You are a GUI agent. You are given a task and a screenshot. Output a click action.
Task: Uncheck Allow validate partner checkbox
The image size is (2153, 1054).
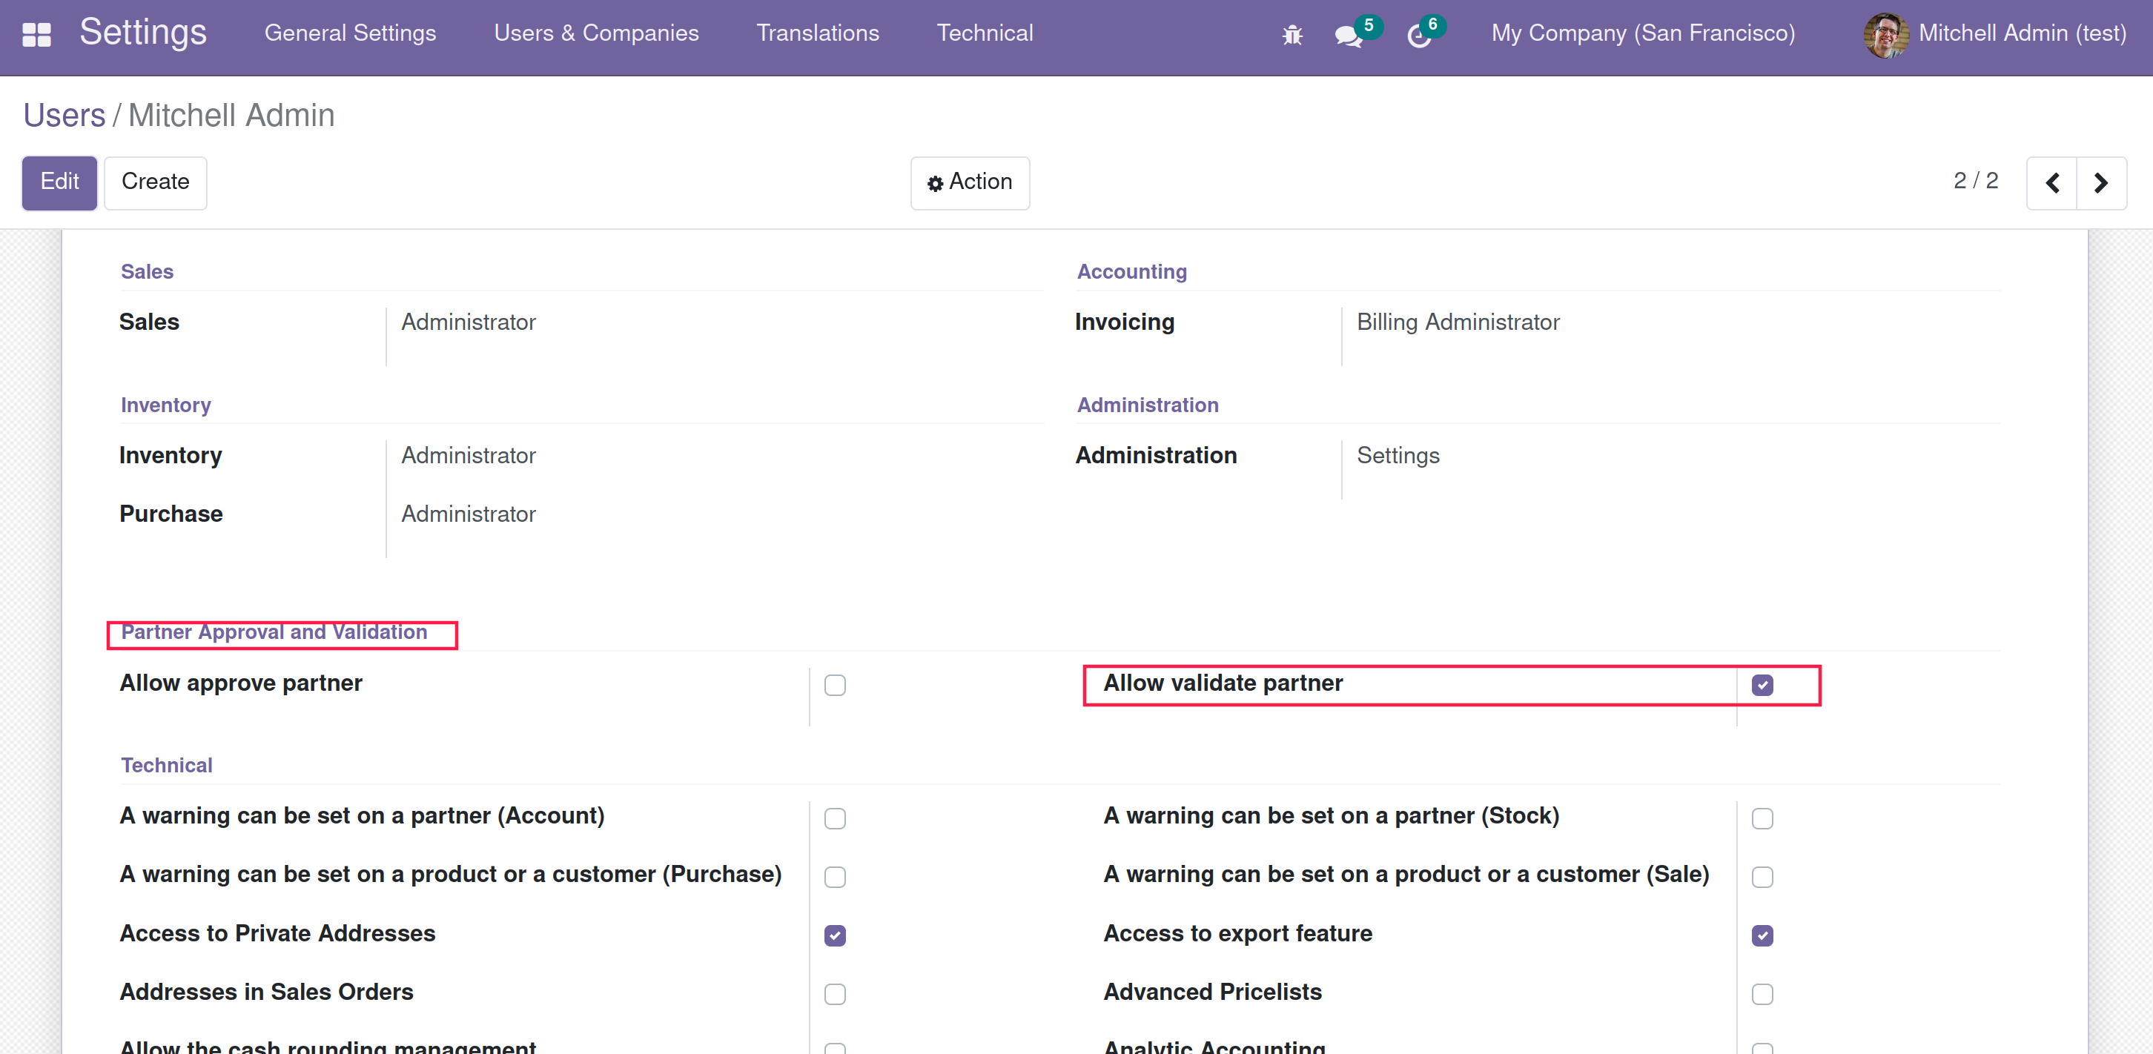pyautogui.click(x=1762, y=686)
